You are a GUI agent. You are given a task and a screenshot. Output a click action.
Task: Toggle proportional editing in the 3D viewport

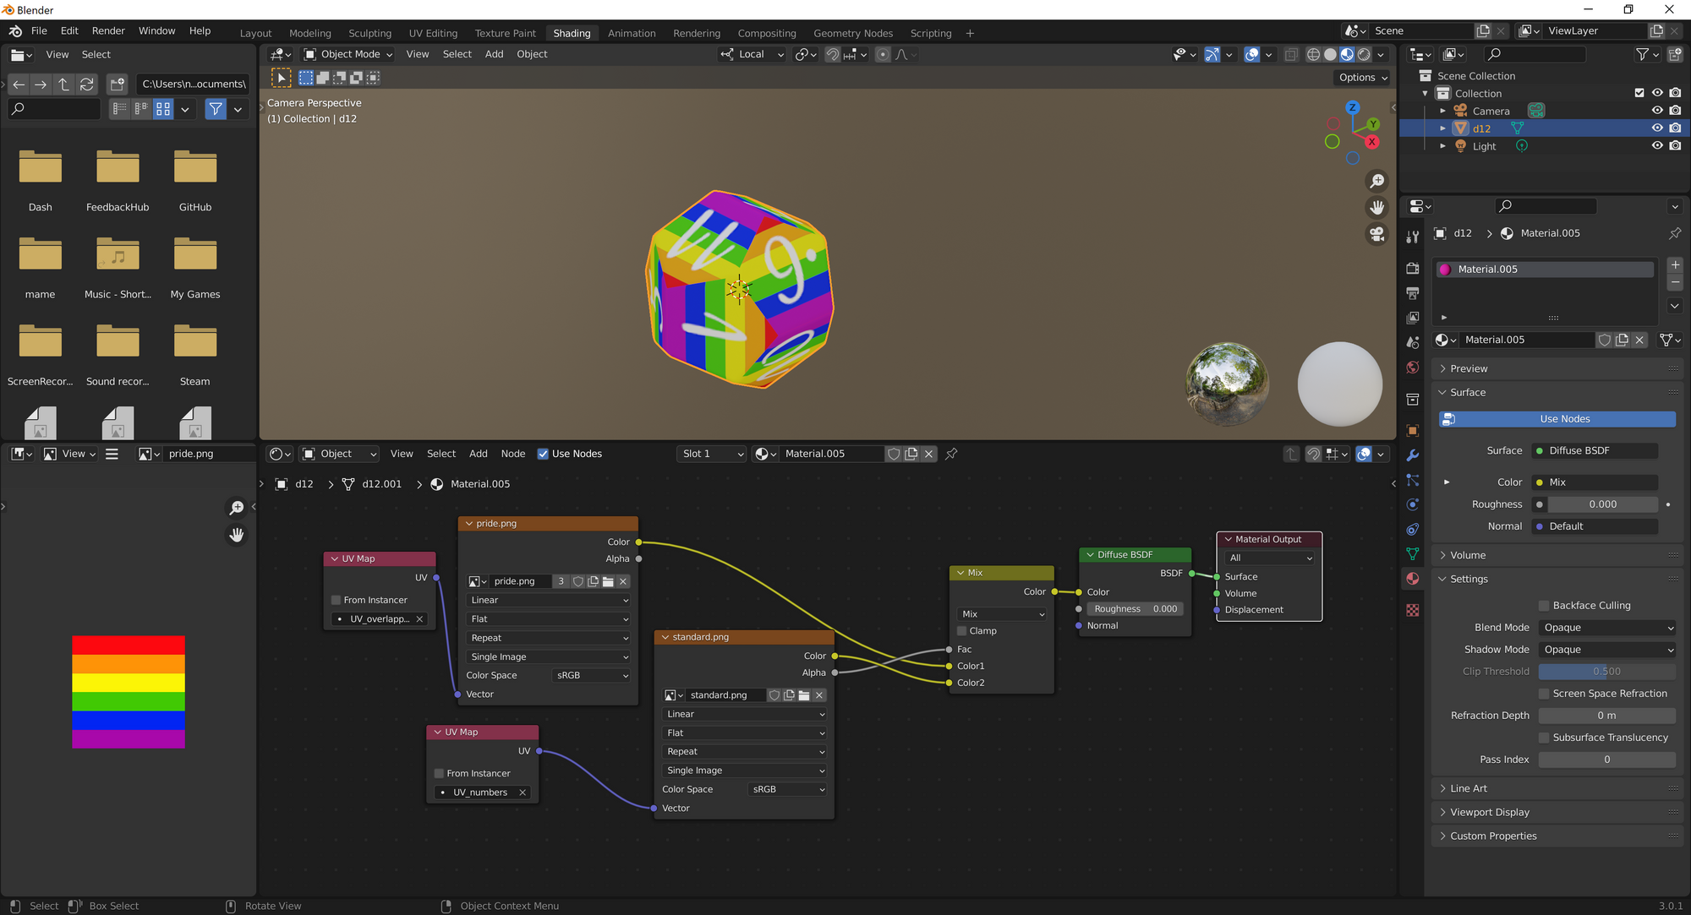882,54
